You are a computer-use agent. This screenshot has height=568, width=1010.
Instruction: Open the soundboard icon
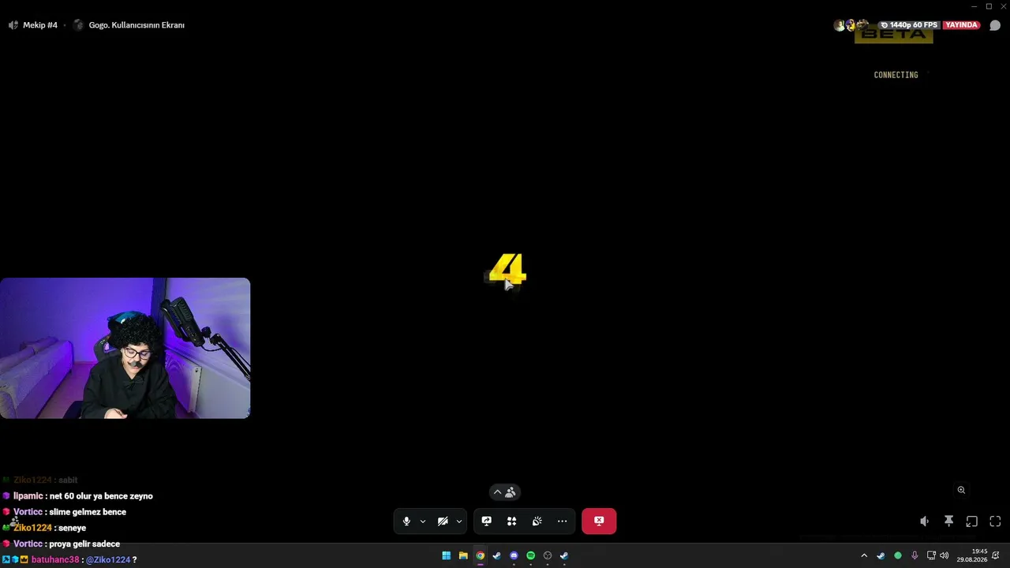pyautogui.click(x=537, y=521)
